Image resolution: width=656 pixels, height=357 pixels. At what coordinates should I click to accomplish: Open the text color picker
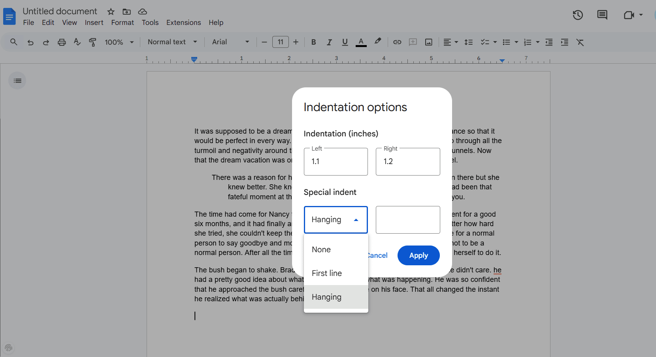pos(361,42)
